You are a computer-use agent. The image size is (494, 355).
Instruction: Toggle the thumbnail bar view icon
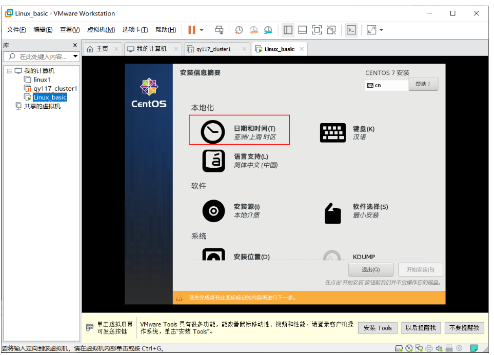pyautogui.click(x=303, y=30)
